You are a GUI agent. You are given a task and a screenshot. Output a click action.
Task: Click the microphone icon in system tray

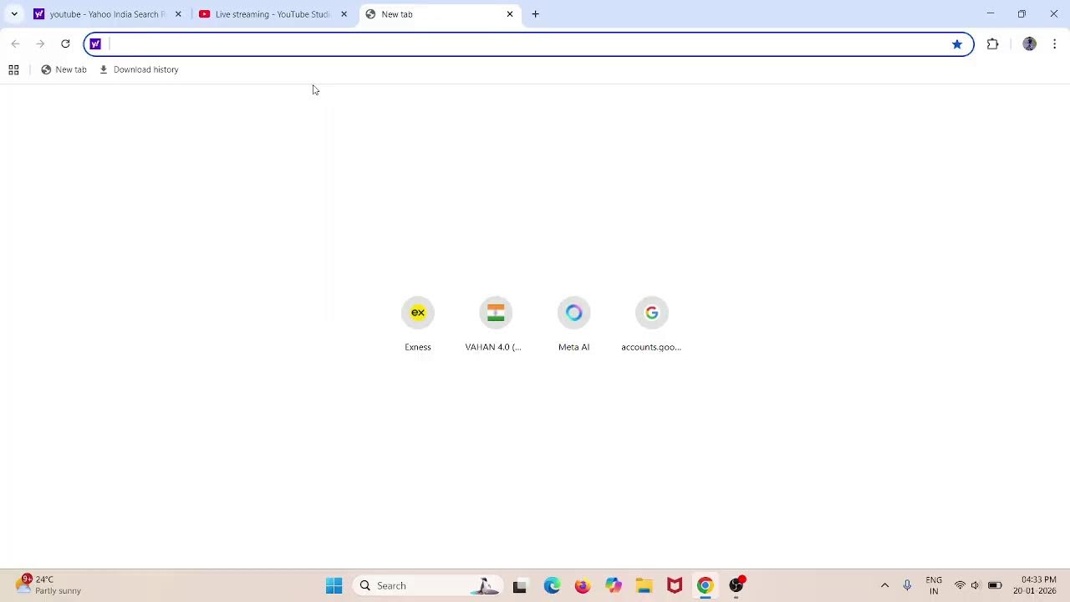coord(907,585)
